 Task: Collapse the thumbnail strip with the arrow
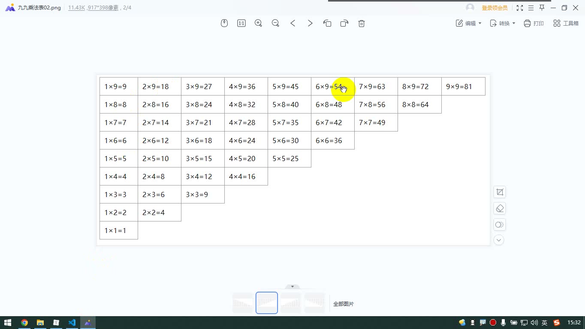click(x=292, y=287)
